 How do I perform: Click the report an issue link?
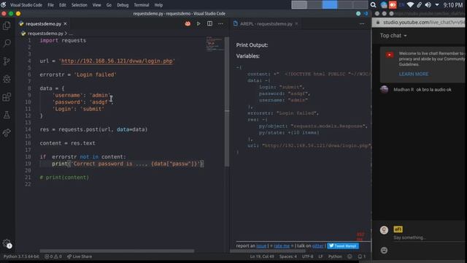tap(261, 246)
